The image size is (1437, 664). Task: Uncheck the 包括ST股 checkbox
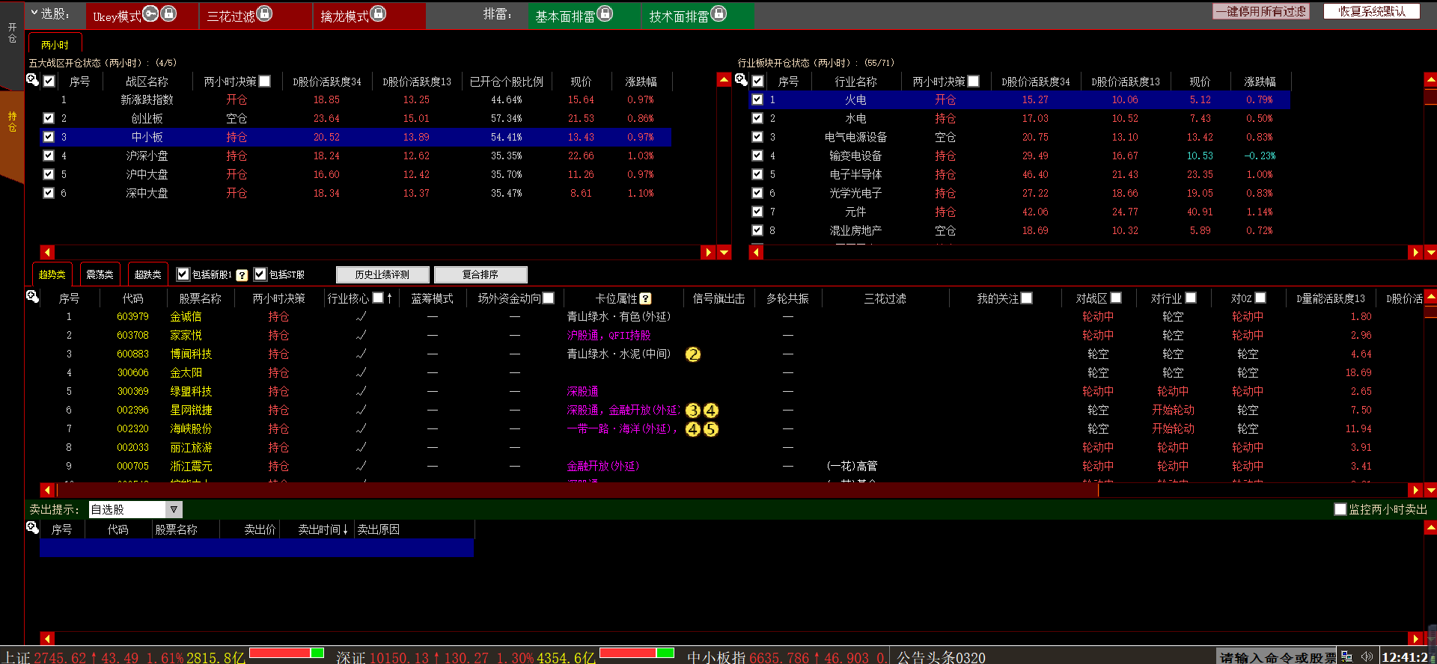coord(260,274)
